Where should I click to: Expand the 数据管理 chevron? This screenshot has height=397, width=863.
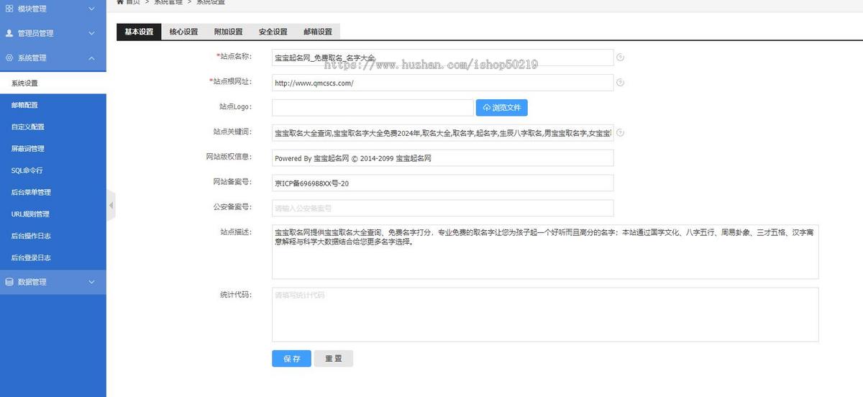pyautogui.click(x=91, y=282)
